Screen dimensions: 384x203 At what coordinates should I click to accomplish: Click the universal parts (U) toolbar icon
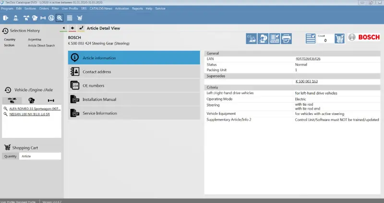coord(51,18)
